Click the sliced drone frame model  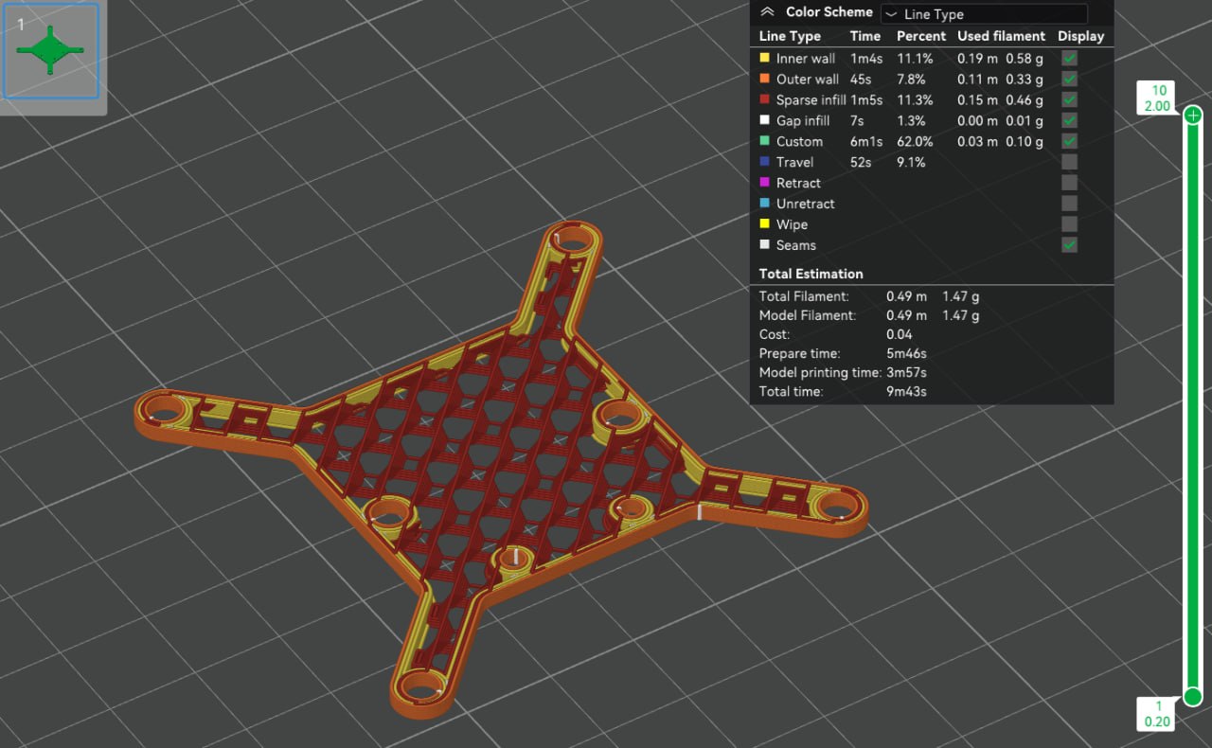[x=502, y=469]
